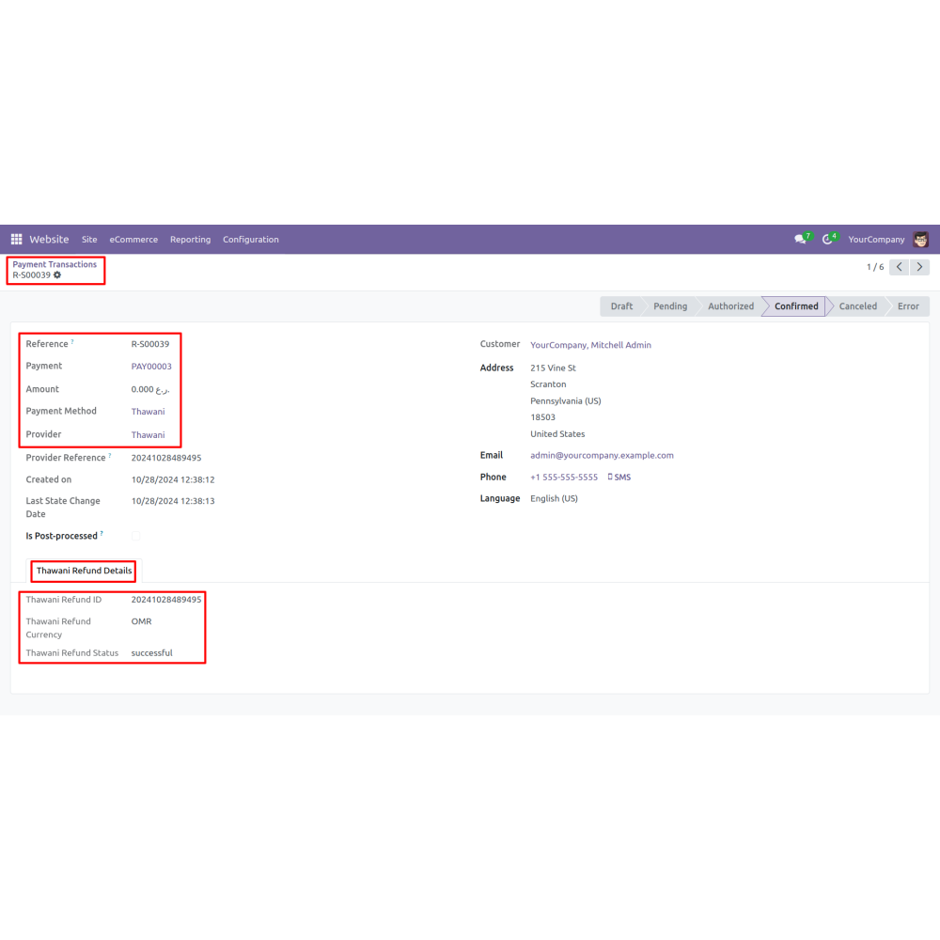Screen dimensions: 940x940
Task: Open the Reporting menu
Action: click(x=190, y=239)
